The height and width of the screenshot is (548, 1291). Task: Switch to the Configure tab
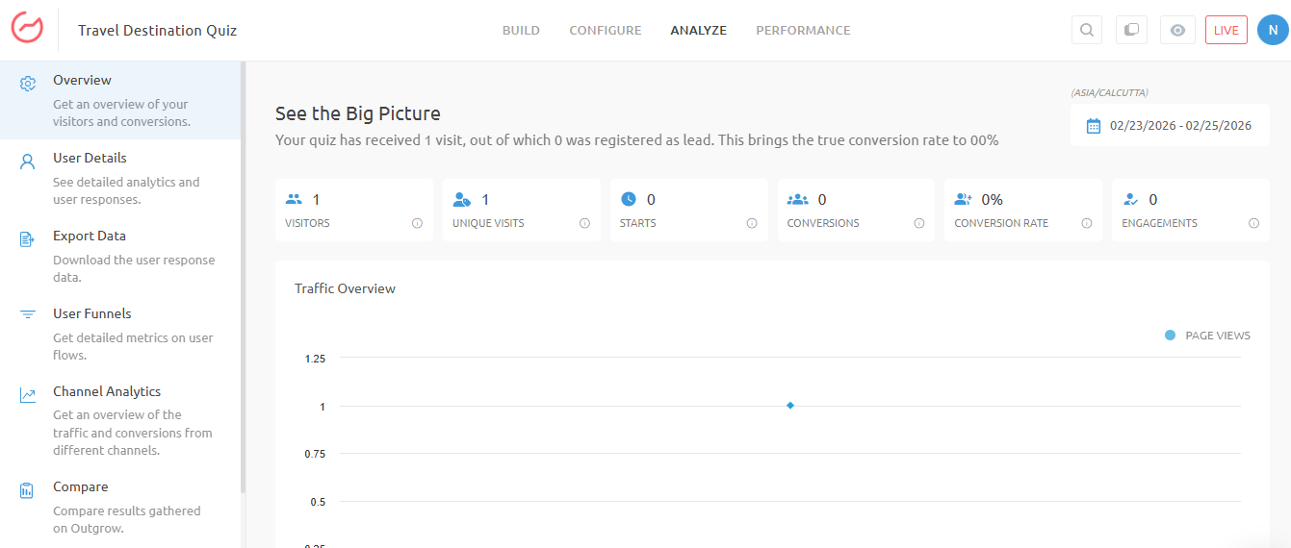click(605, 31)
